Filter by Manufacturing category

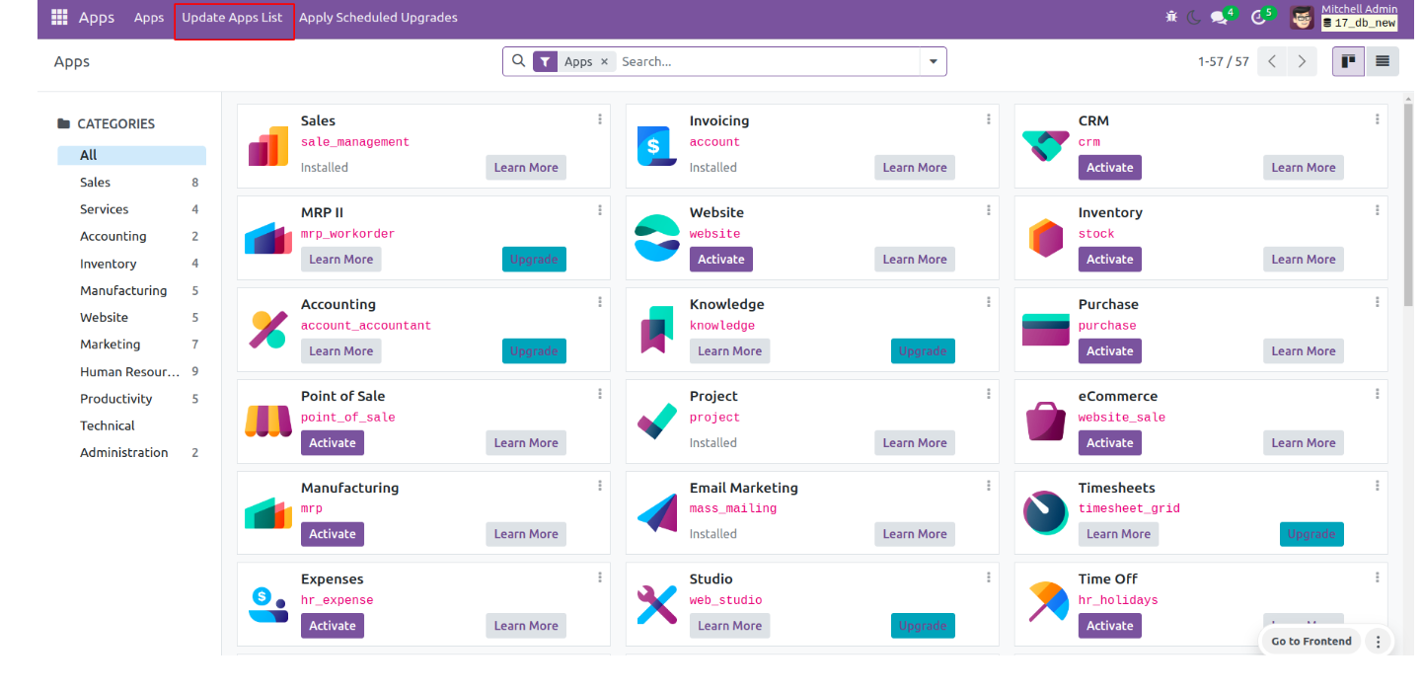[131, 291]
